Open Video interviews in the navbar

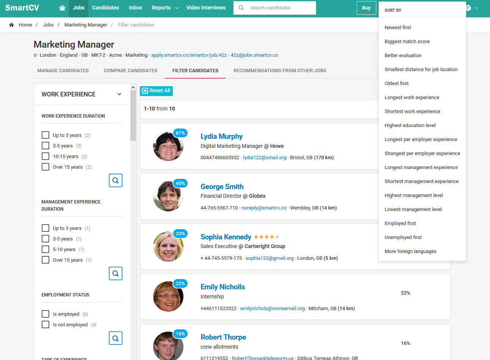coord(206,8)
